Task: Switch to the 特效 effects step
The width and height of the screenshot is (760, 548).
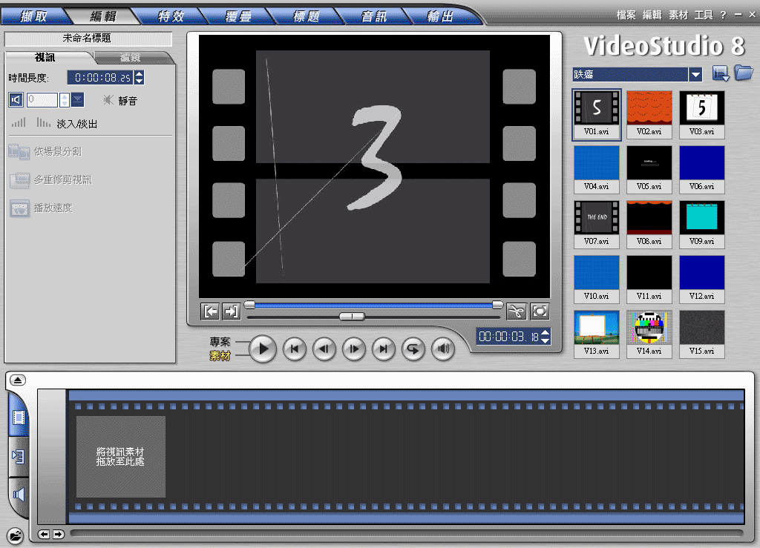Action: coord(171,16)
